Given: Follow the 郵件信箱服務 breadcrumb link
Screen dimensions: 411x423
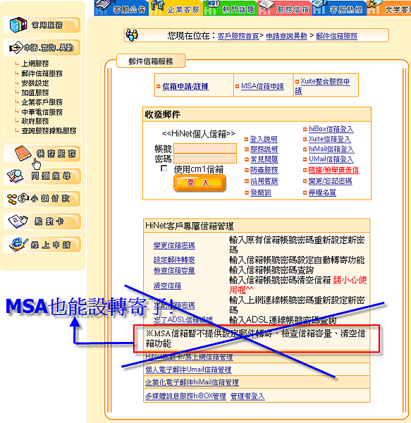Looking at the screenshot, I should tap(336, 36).
